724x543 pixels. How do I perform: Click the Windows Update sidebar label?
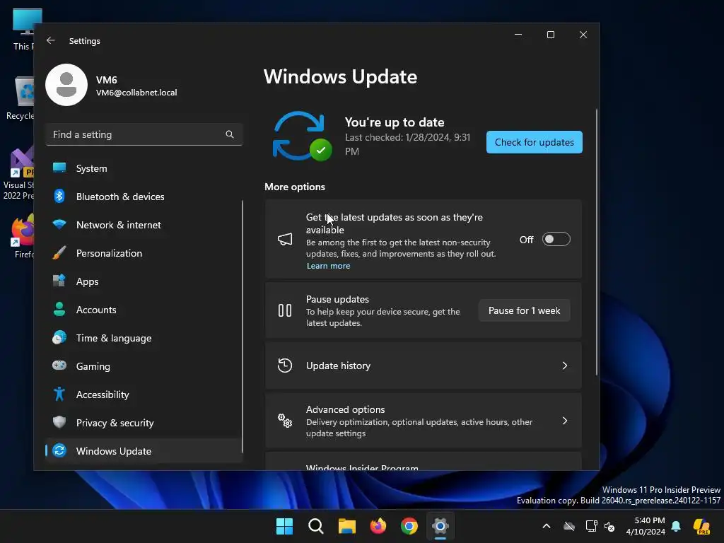[x=114, y=451]
